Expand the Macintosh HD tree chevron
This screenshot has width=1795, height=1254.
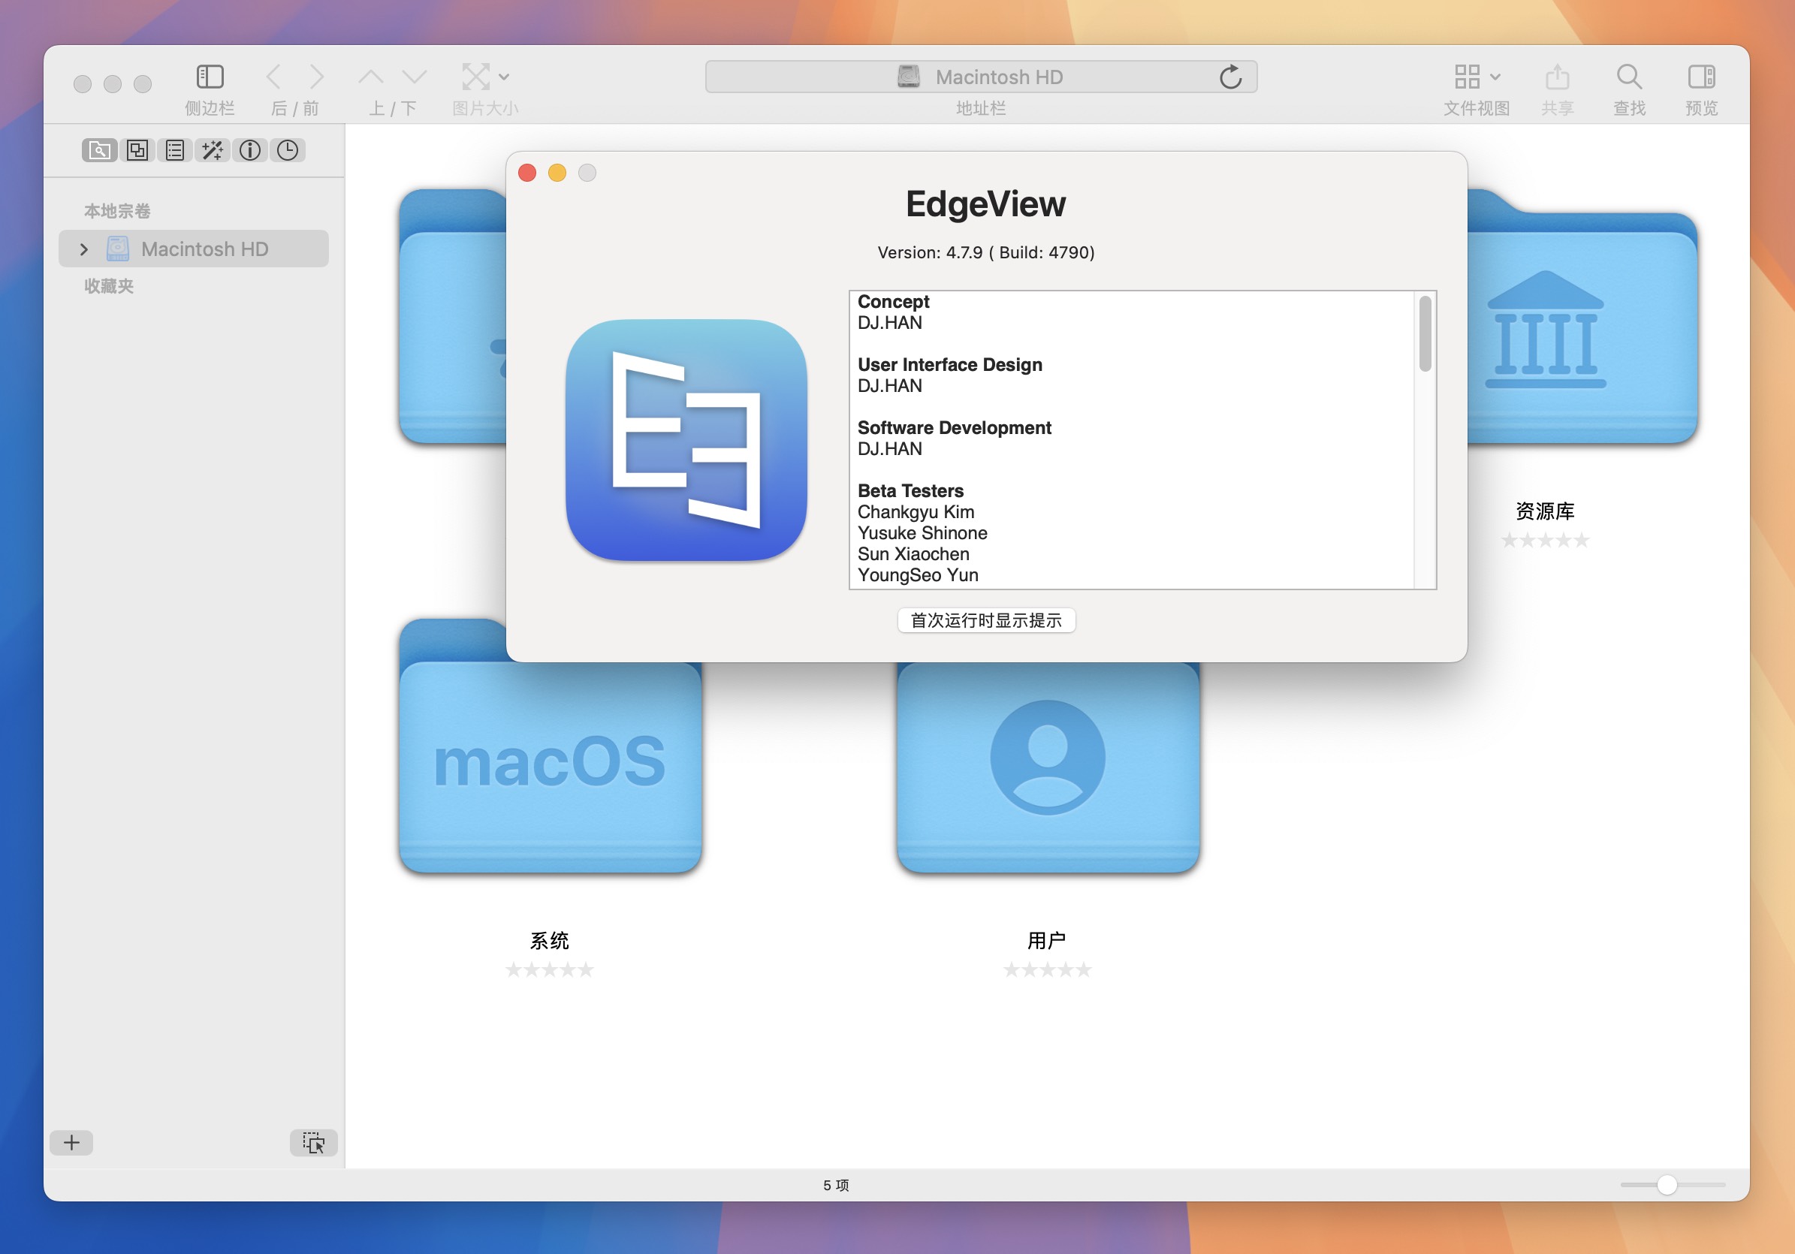[x=83, y=249]
